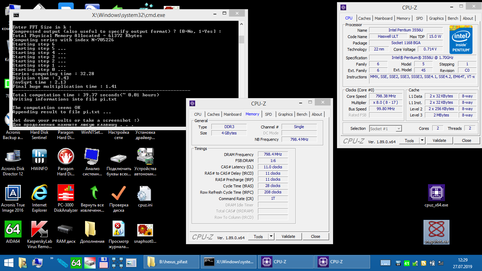The height and width of the screenshot is (271, 482).
Task: Click Validate in Memory CPU-Z window
Action: 289,236
